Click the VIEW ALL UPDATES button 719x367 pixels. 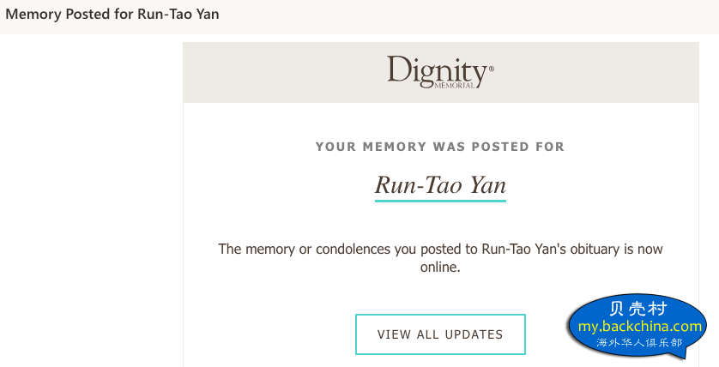[440, 334]
